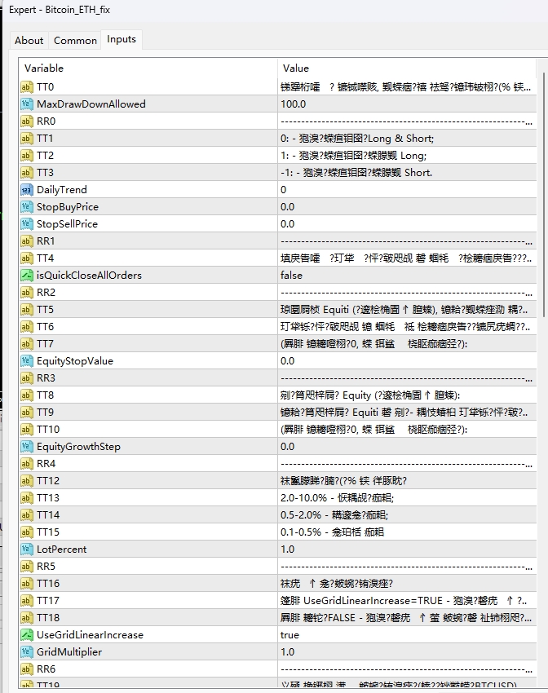This screenshot has height=693, width=548.
Task: Click the TT18 value mentioning FALSE
Action: point(407,618)
